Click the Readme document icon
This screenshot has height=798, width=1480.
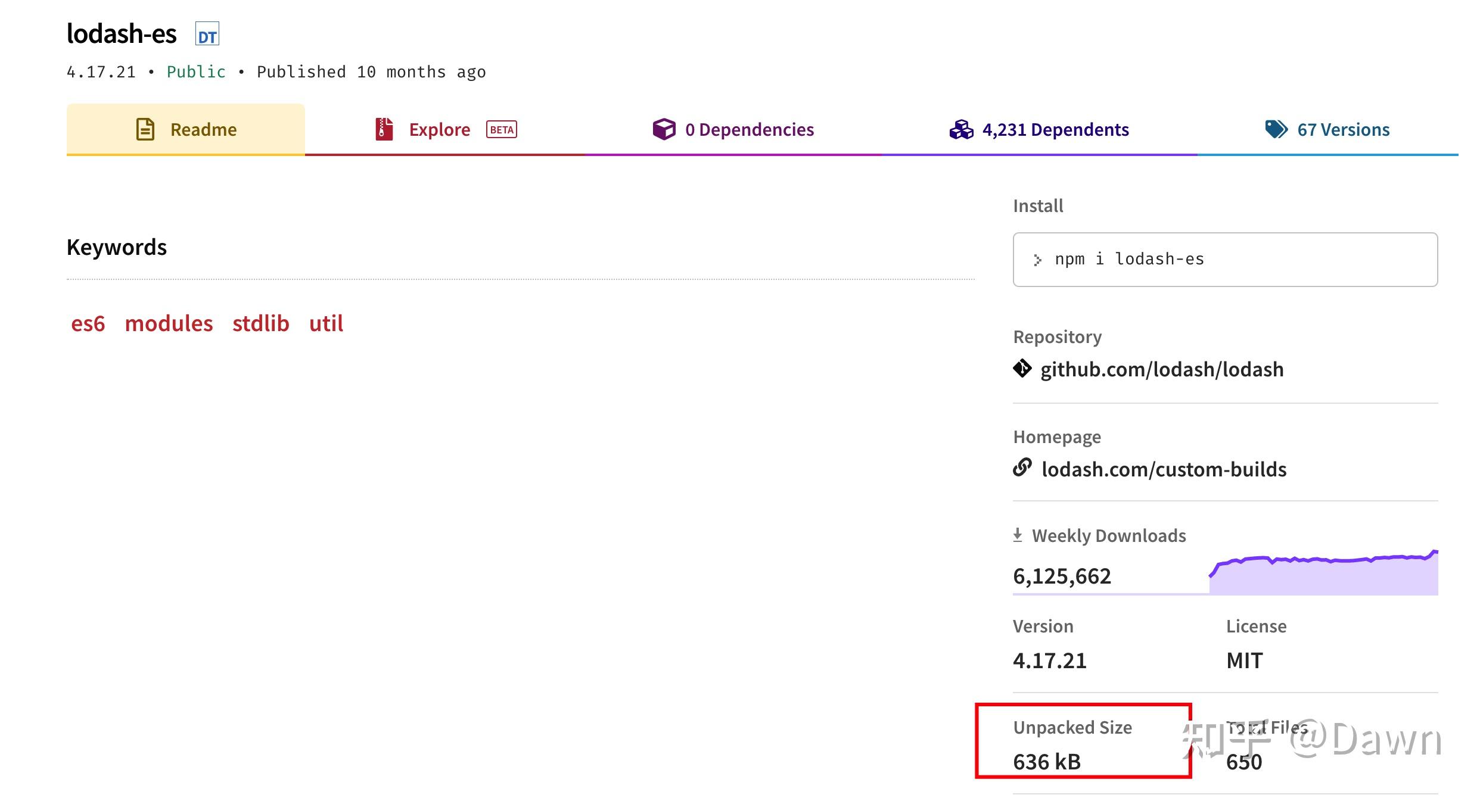pos(145,129)
